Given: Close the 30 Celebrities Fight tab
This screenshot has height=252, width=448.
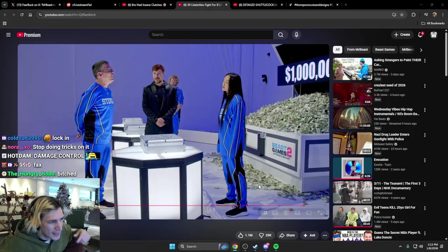Looking at the screenshot, I should pos(226,5).
